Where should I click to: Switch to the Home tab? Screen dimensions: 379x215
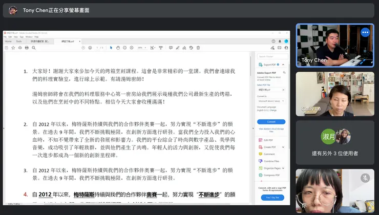8,41
